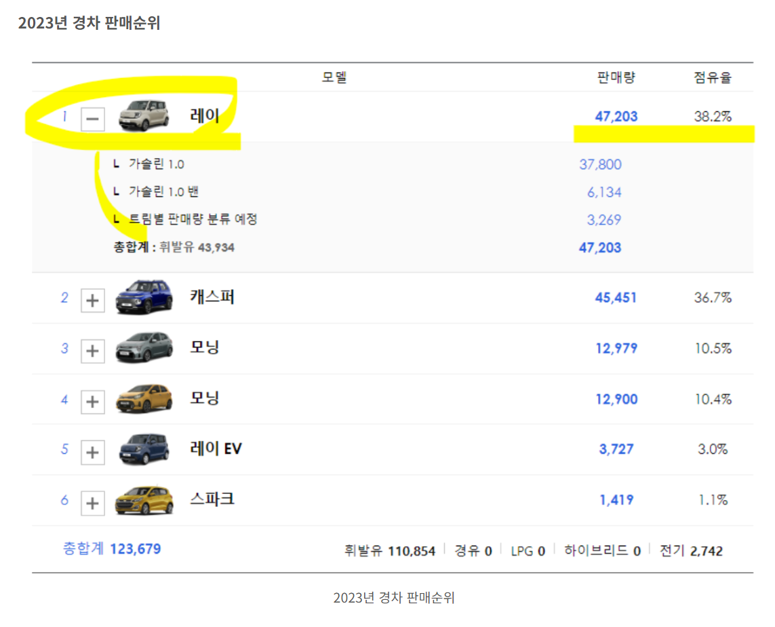Image resolution: width=775 pixels, height=627 pixels.
Task: Select the 10.5% share value
Action: tap(713, 349)
